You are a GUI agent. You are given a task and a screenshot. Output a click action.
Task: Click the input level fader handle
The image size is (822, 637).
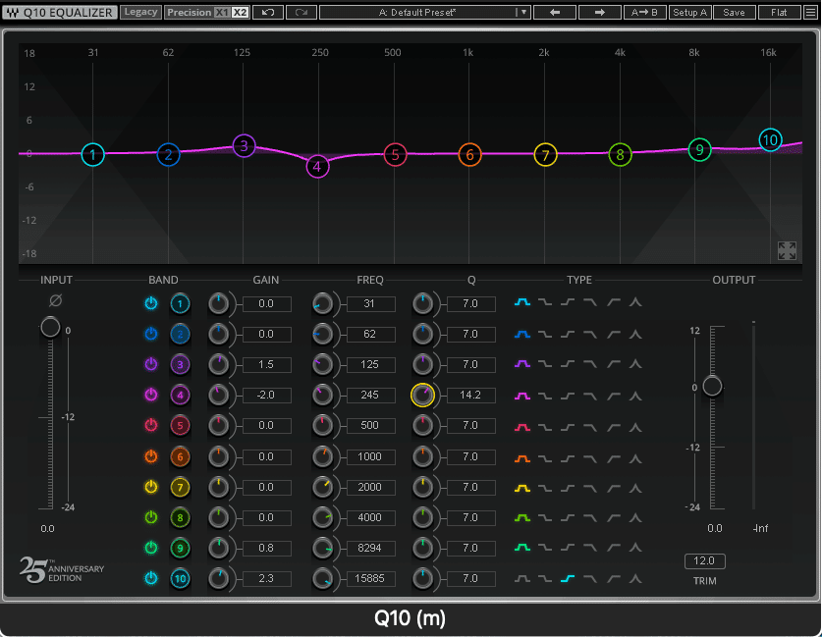tap(50, 328)
